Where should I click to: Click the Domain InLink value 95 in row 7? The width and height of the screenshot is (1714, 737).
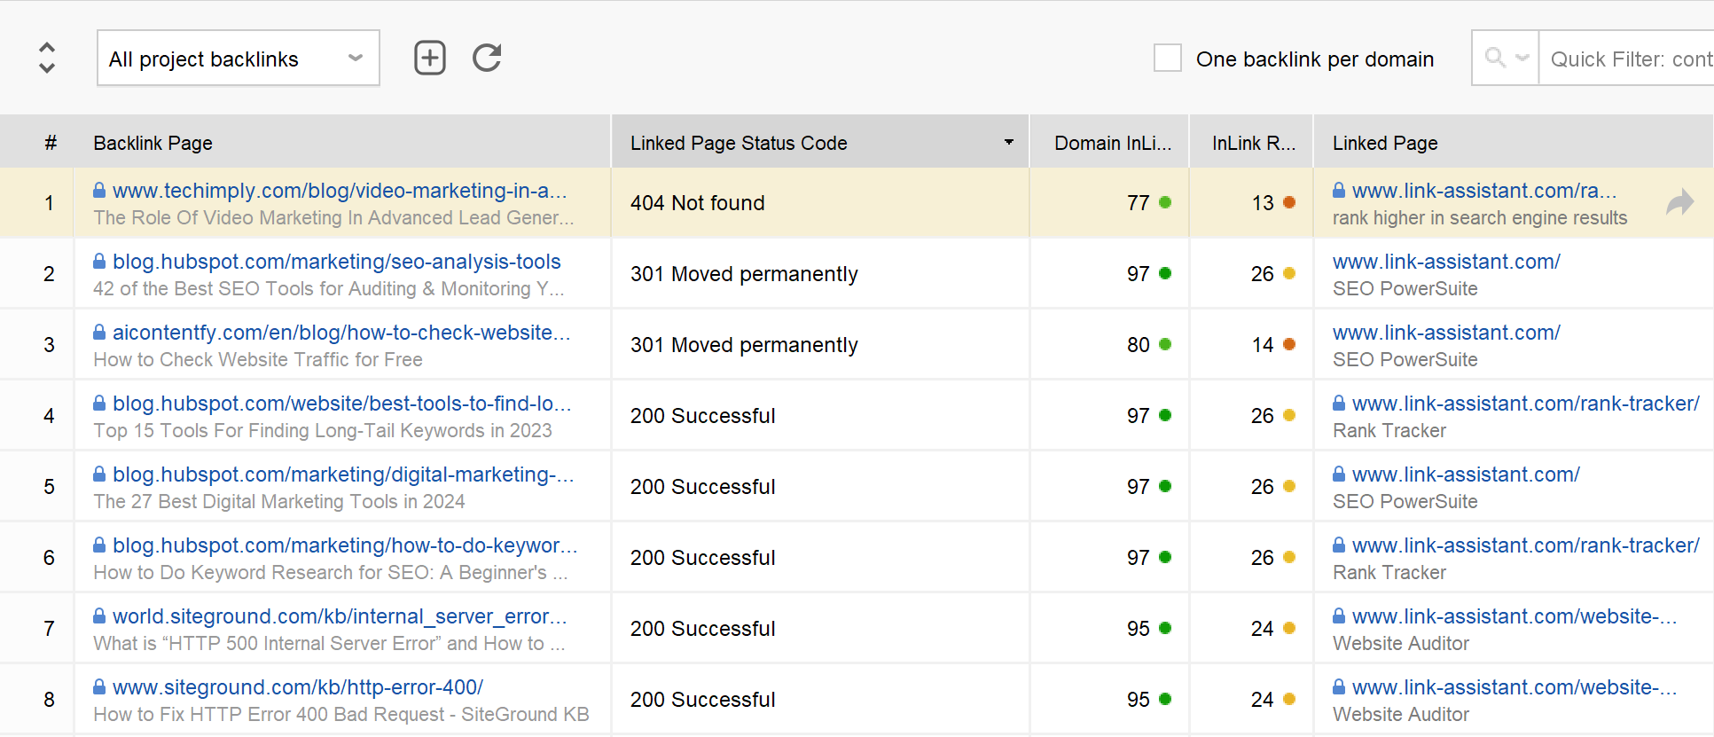pyautogui.click(x=1139, y=629)
